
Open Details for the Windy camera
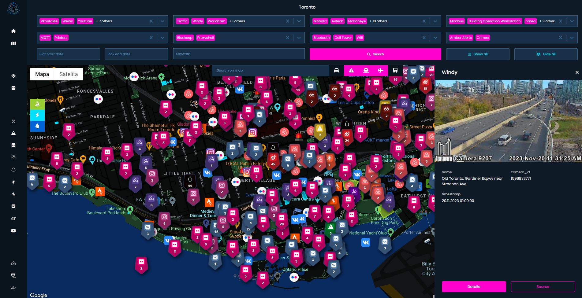point(474,287)
